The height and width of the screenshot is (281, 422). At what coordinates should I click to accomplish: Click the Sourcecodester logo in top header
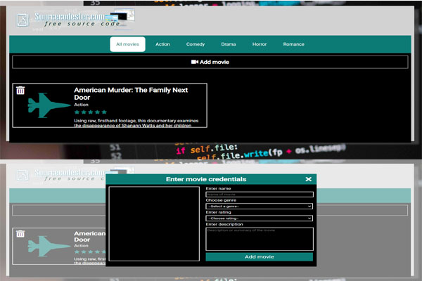click(76, 20)
